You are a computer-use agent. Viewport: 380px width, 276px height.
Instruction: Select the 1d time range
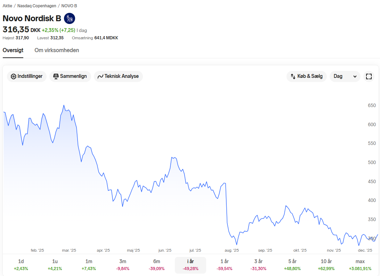click(x=21, y=265)
